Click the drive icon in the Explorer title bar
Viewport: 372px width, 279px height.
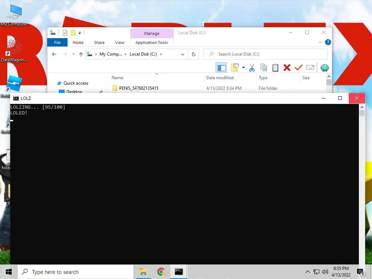coord(53,33)
